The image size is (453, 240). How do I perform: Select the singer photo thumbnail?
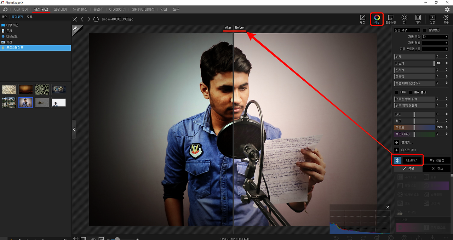tap(26, 103)
